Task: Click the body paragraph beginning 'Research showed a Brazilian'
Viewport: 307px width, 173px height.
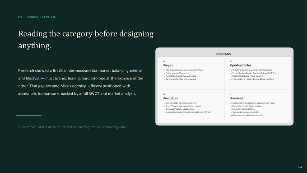Action: click(x=81, y=82)
